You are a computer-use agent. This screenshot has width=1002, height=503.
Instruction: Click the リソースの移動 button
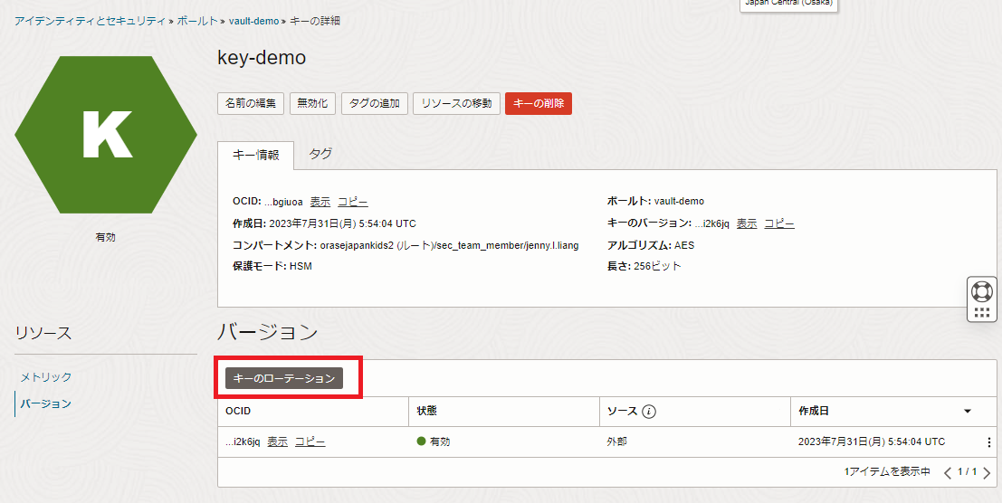pos(456,103)
